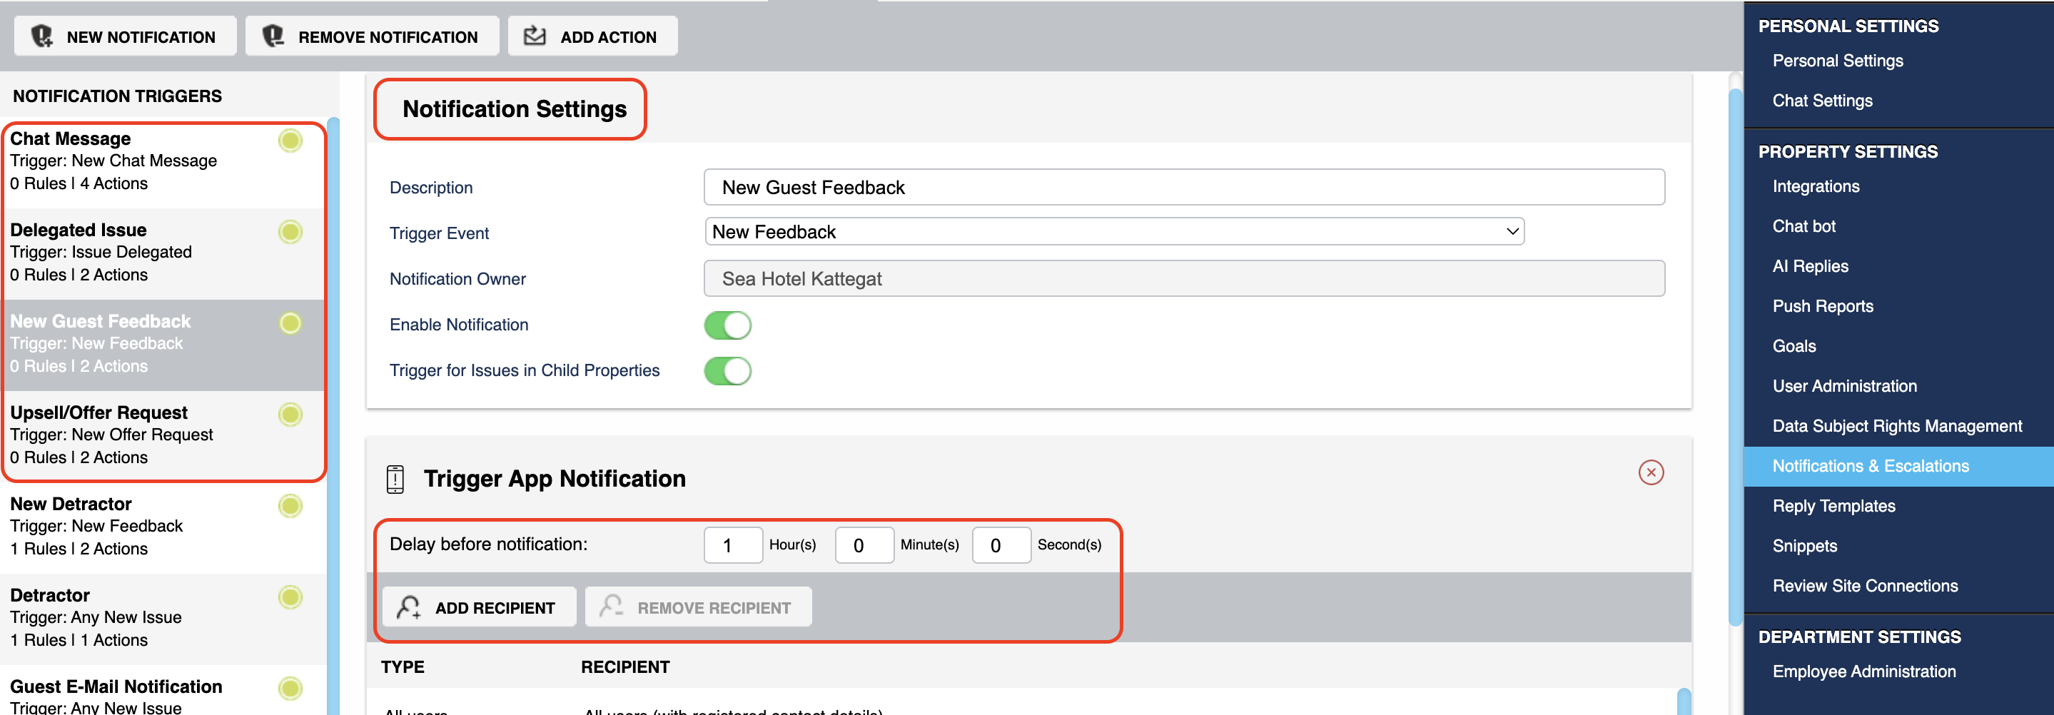Select the Upsell/Offer Request trigger
The height and width of the screenshot is (715, 2054).
pos(163,436)
